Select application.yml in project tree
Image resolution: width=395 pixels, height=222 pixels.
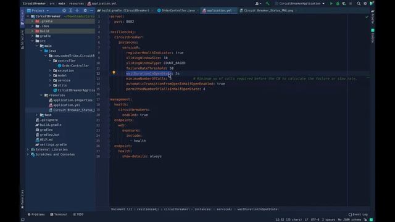pos(64,105)
